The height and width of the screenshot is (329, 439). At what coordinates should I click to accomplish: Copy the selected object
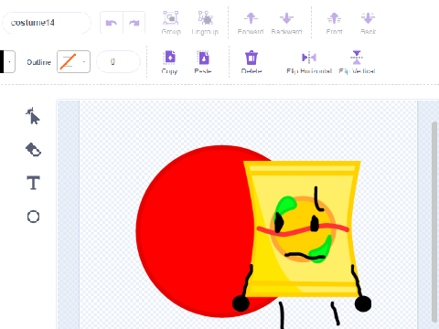(x=169, y=62)
